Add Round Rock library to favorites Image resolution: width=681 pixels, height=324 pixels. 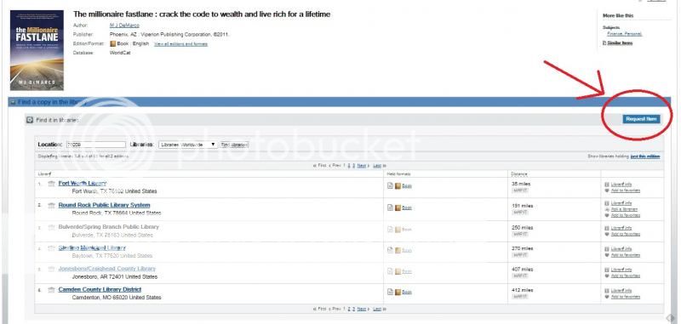click(x=626, y=215)
